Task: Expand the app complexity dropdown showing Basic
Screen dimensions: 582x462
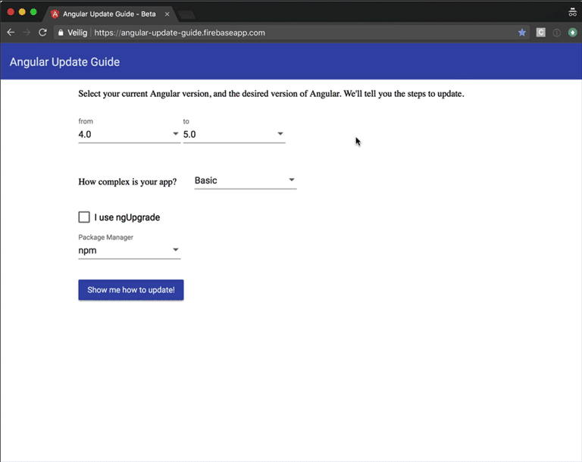Action: (x=246, y=181)
